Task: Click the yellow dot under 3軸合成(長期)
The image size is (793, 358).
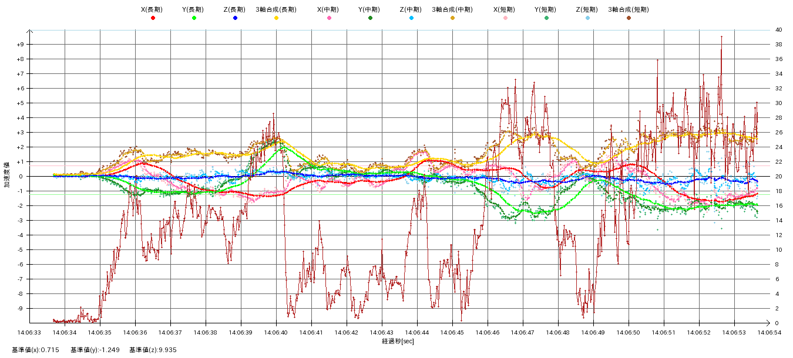Action: pos(276,18)
